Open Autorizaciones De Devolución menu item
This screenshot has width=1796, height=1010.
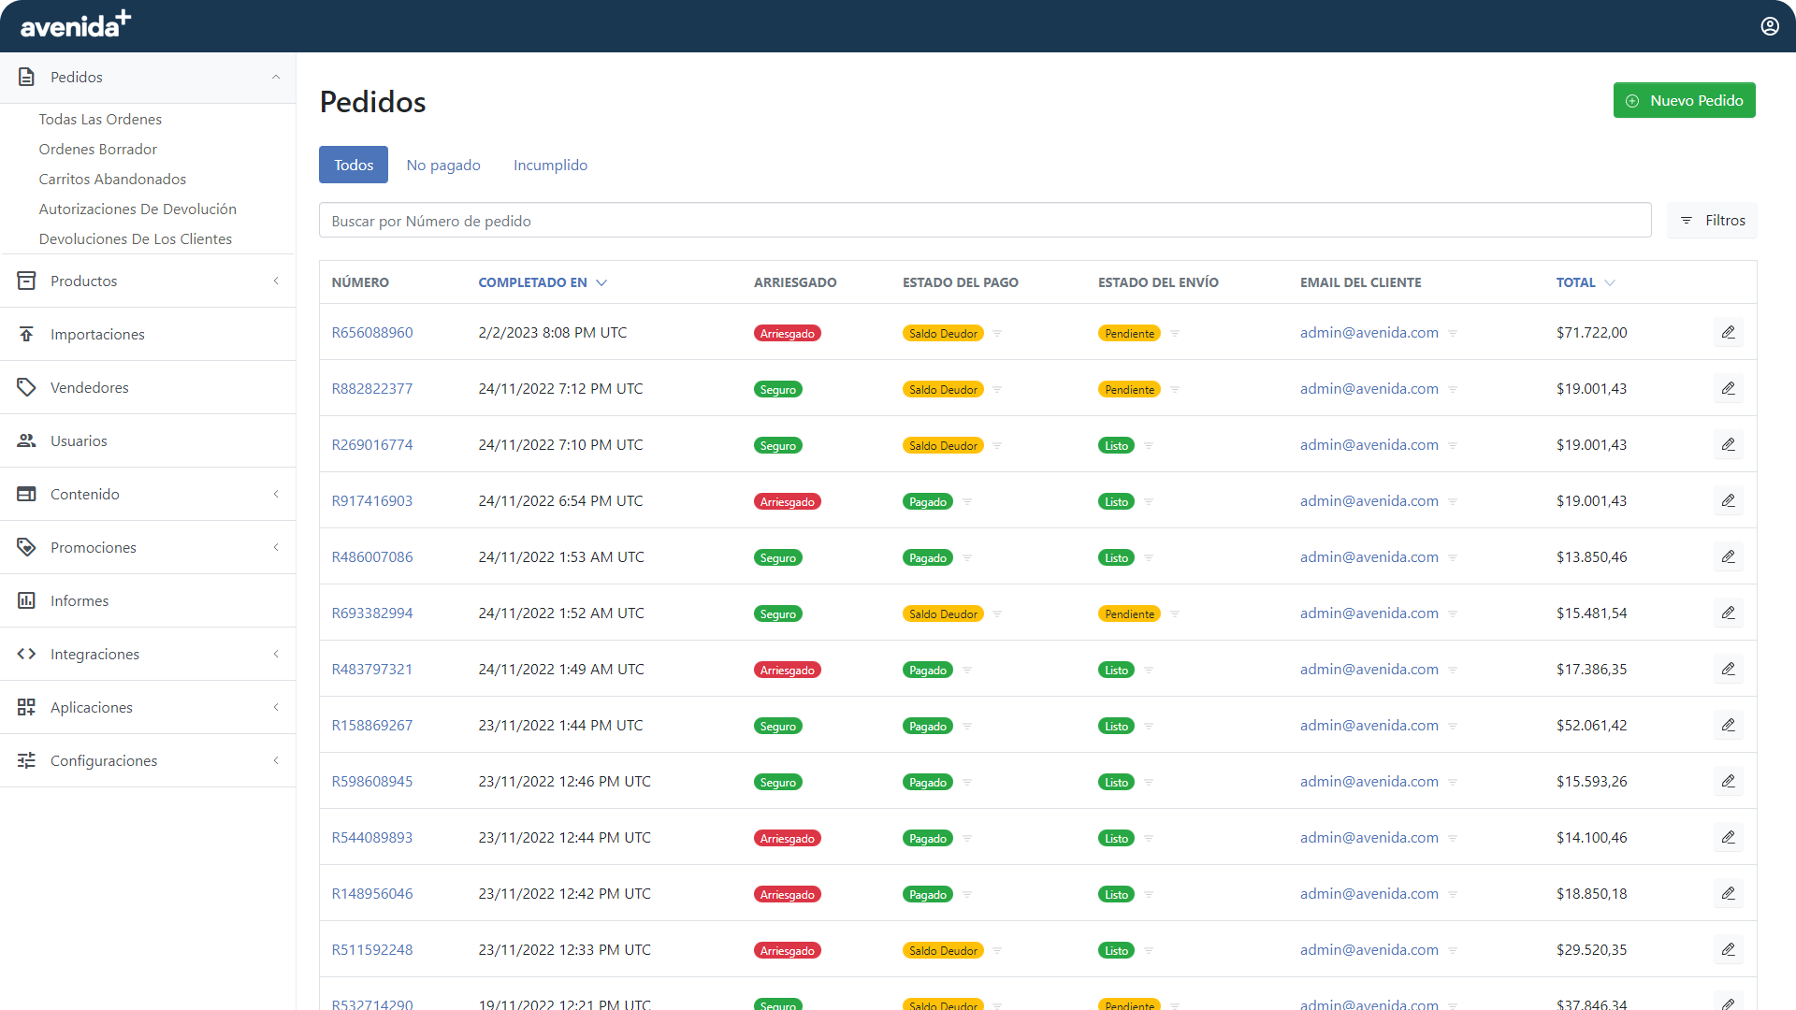[x=138, y=209]
